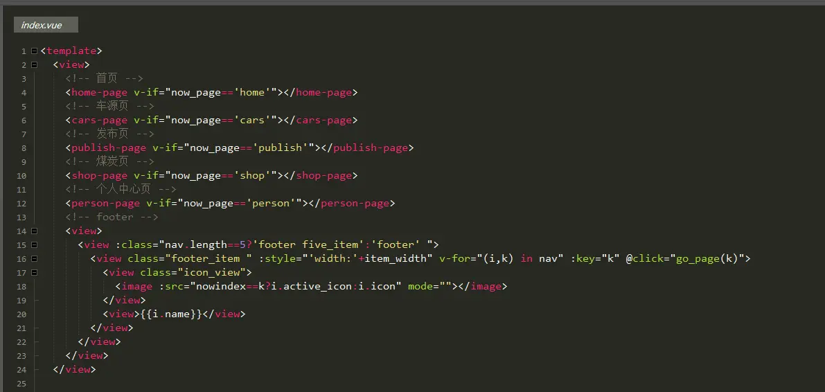The width and height of the screenshot is (825, 392).
Task: Click line number 20 in the gutter
Action: tap(21, 314)
